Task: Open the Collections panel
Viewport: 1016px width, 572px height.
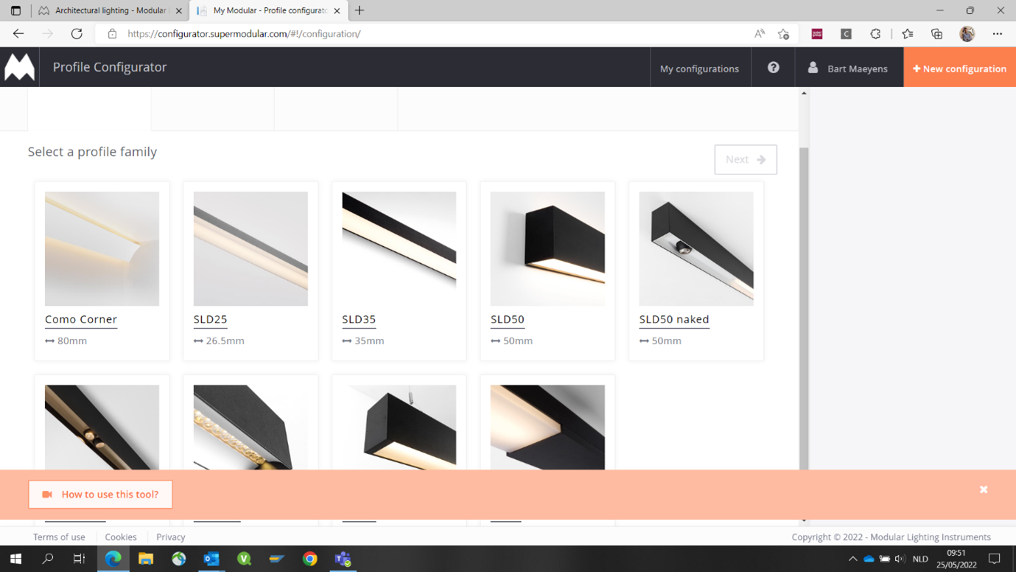Action: coord(936,34)
